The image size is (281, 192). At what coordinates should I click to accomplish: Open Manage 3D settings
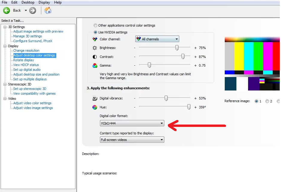[x=28, y=36]
